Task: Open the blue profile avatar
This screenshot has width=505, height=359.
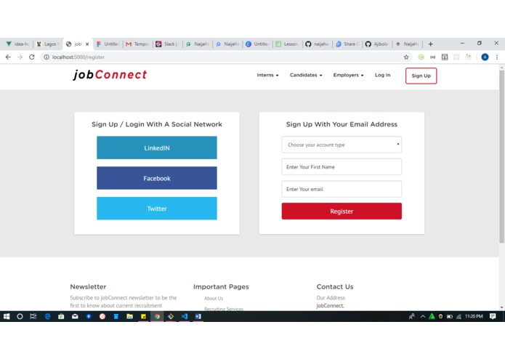Action: click(x=485, y=57)
